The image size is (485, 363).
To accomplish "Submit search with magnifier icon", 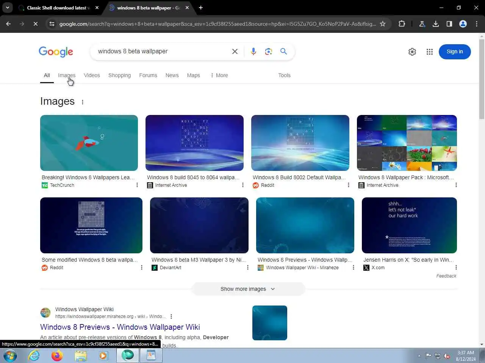I will tap(283, 51).
